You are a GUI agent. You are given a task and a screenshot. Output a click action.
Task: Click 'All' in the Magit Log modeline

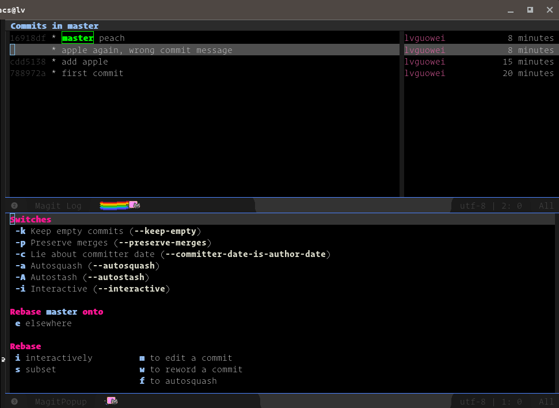click(x=546, y=206)
